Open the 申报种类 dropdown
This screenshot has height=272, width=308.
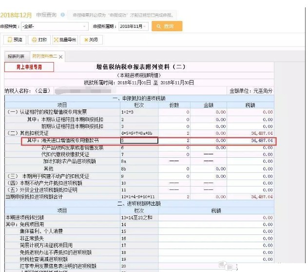(x=55, y=26)
